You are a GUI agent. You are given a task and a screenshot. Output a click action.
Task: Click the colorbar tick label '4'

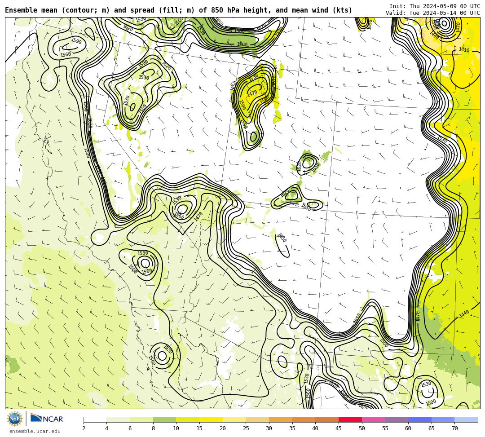(x=107, y=428)
